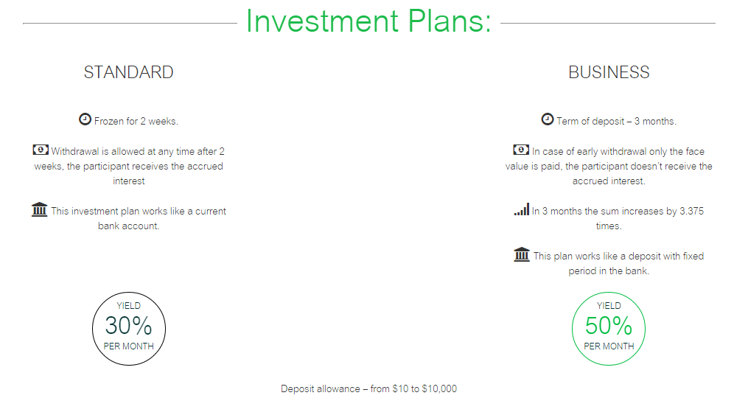The height and width of the screenshot is (401, 748).
Task: Click the sum increases by 3.375 times text
Action: pos(618,219)
